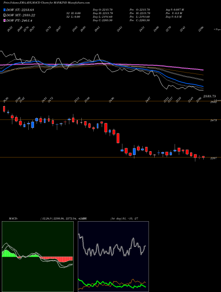
Task: Click the 'Day O: 2215.70' value
Action: pos(103,10)
